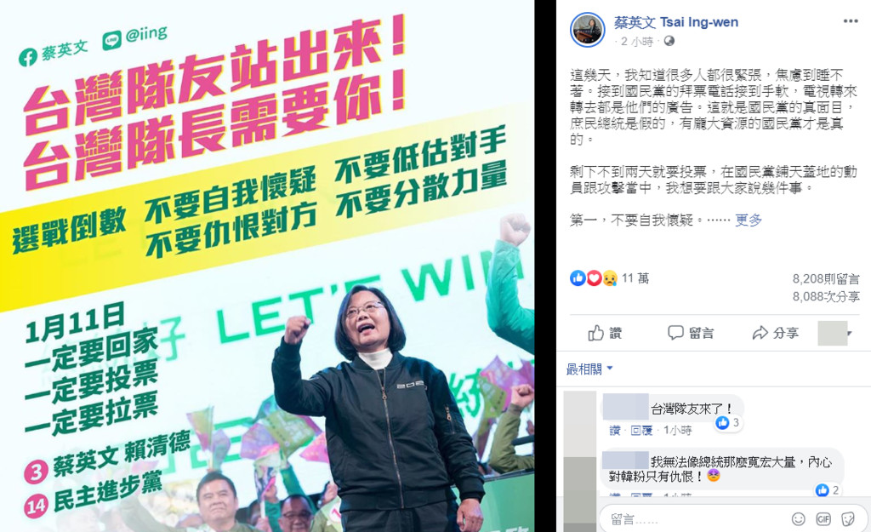The image size is (871, 532).
Task: Like the 台灣隊友來了 comment
Action: pos(614,430)
